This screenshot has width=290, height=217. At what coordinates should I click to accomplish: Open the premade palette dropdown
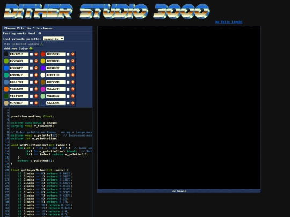[54, 39]
